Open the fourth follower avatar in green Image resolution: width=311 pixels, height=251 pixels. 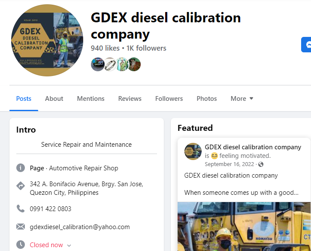click(134, 64)
